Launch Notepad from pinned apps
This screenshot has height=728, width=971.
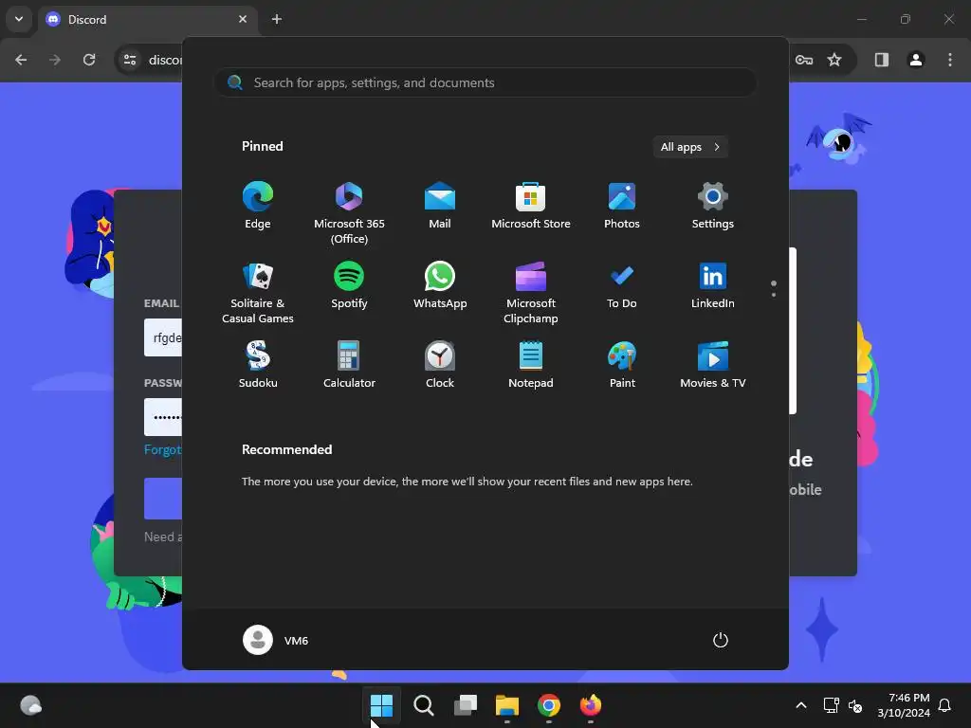click(x=531, y=365)
